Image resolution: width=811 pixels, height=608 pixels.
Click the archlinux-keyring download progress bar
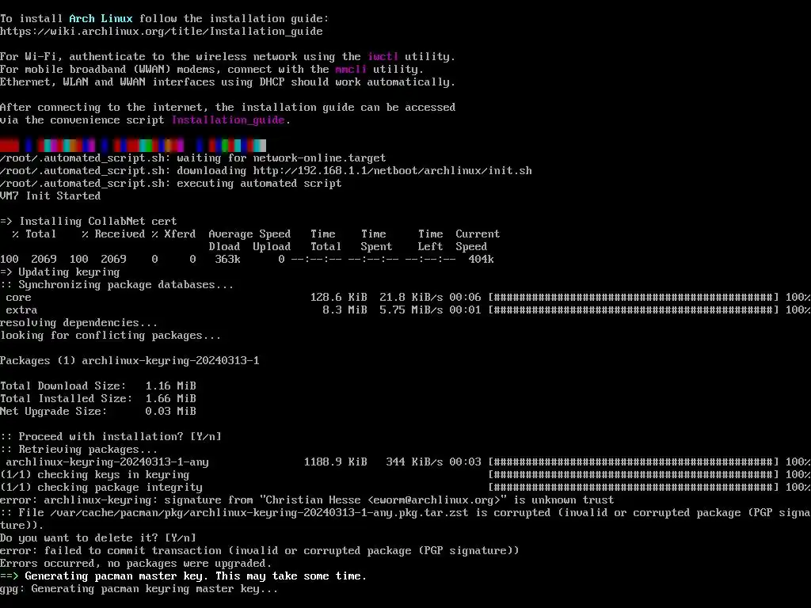coord(634,462)
